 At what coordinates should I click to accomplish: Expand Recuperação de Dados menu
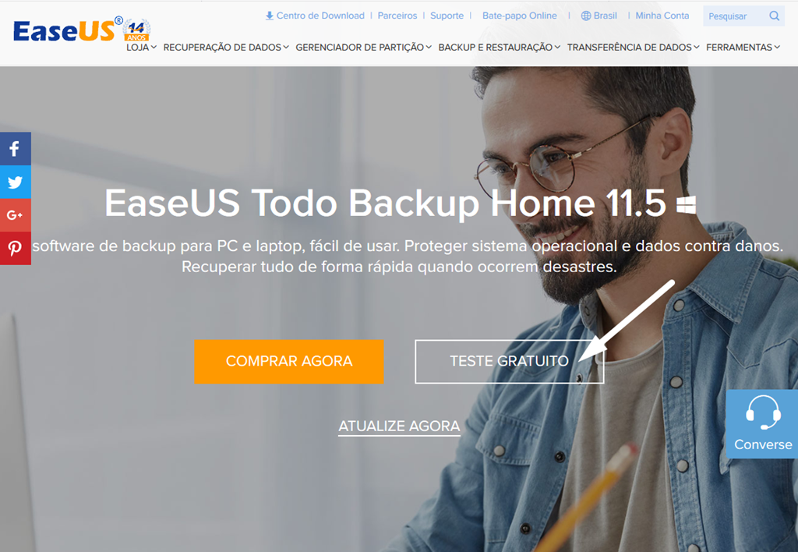[x=226, y=48]
